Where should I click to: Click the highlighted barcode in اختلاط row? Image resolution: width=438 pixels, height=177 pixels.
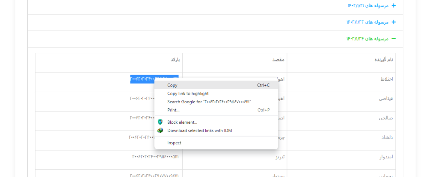click(142, 79)
